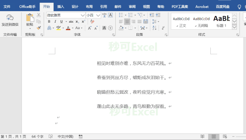Click the Copy icon

(38, 21)
